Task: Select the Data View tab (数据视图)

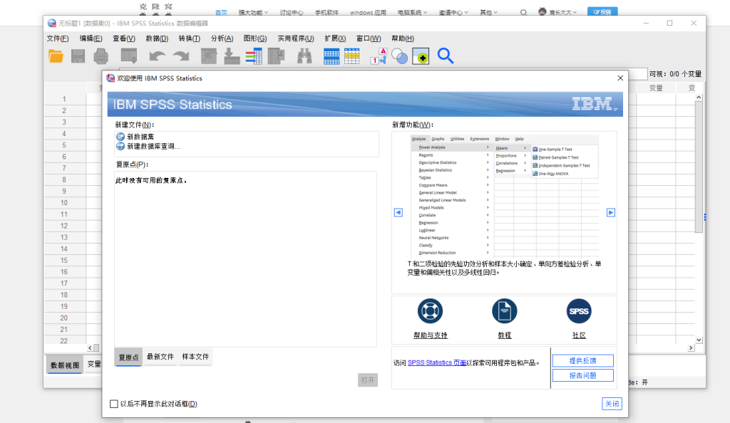Action: pyautogui.click(x=65, y=365)
